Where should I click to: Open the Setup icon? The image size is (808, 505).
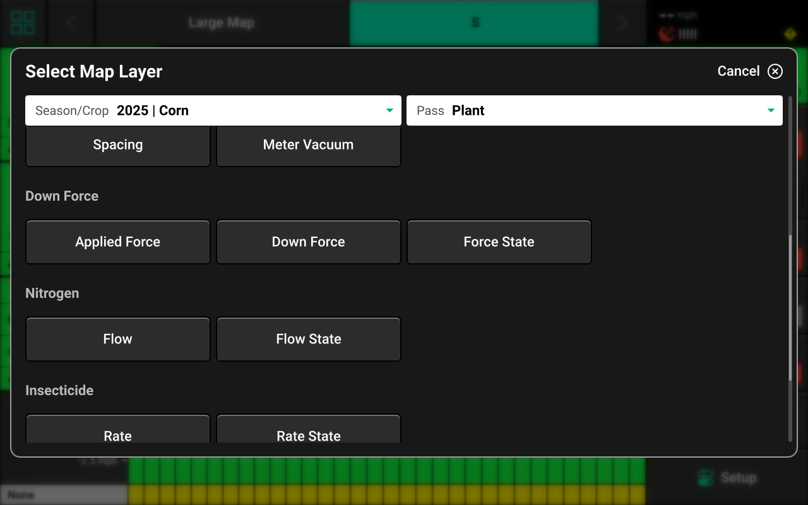click(705, 478)
